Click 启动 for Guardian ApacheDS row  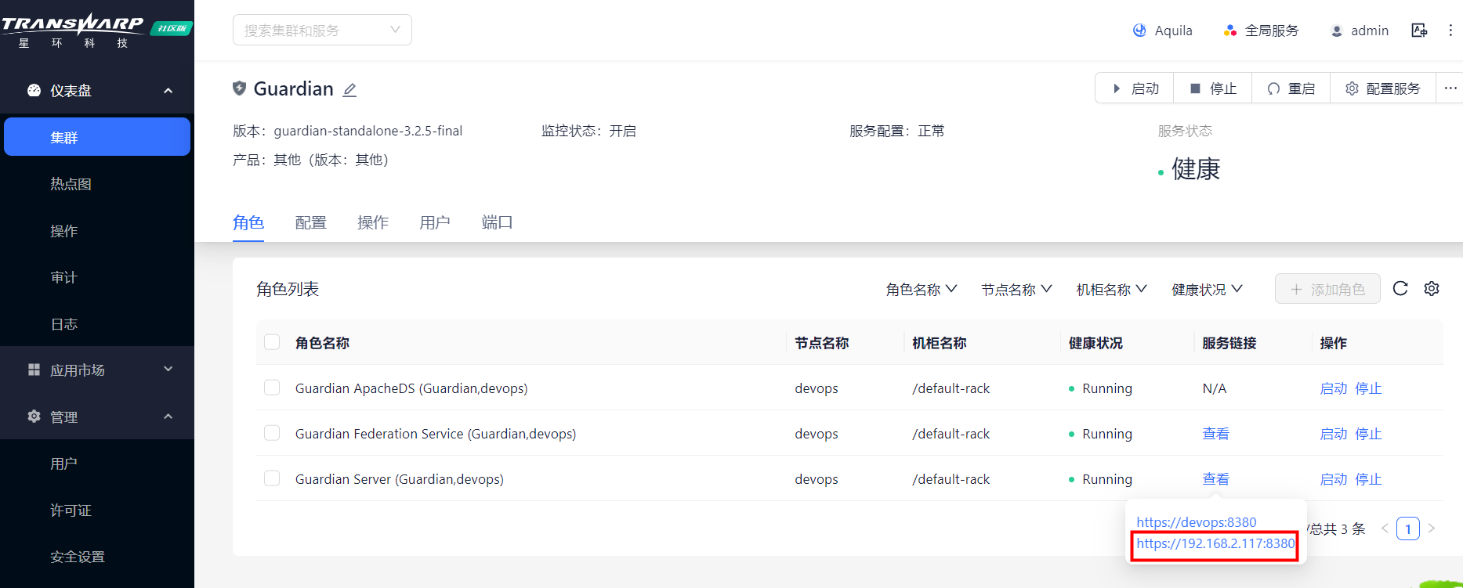[x=1334, y=388]
